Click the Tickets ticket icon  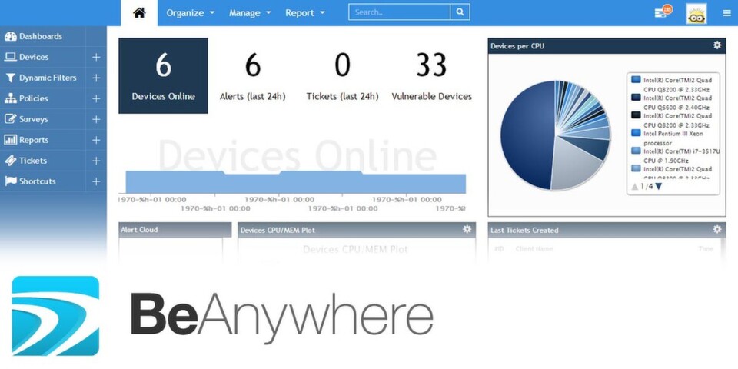10,161
